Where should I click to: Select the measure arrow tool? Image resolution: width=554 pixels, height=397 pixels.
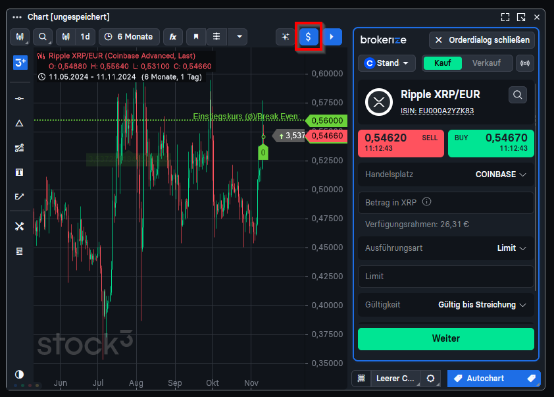coord(20,197)
